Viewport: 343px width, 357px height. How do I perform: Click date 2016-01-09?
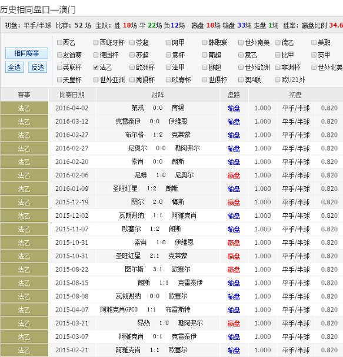[72, 188]
